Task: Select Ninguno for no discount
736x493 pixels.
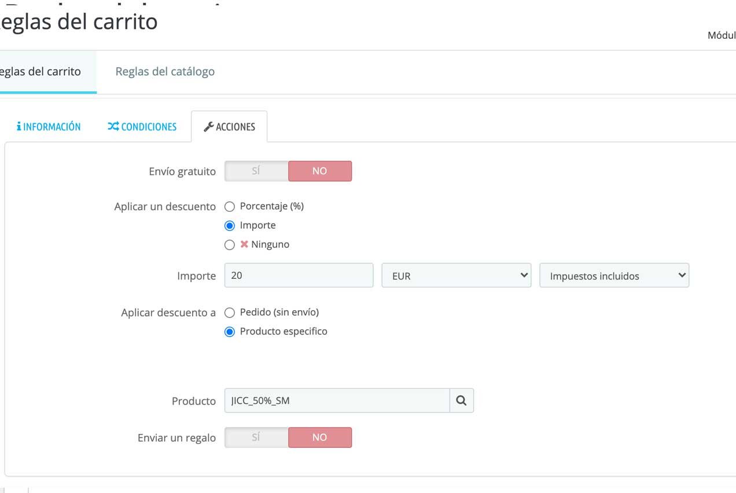Action: [x=230, y=245]
